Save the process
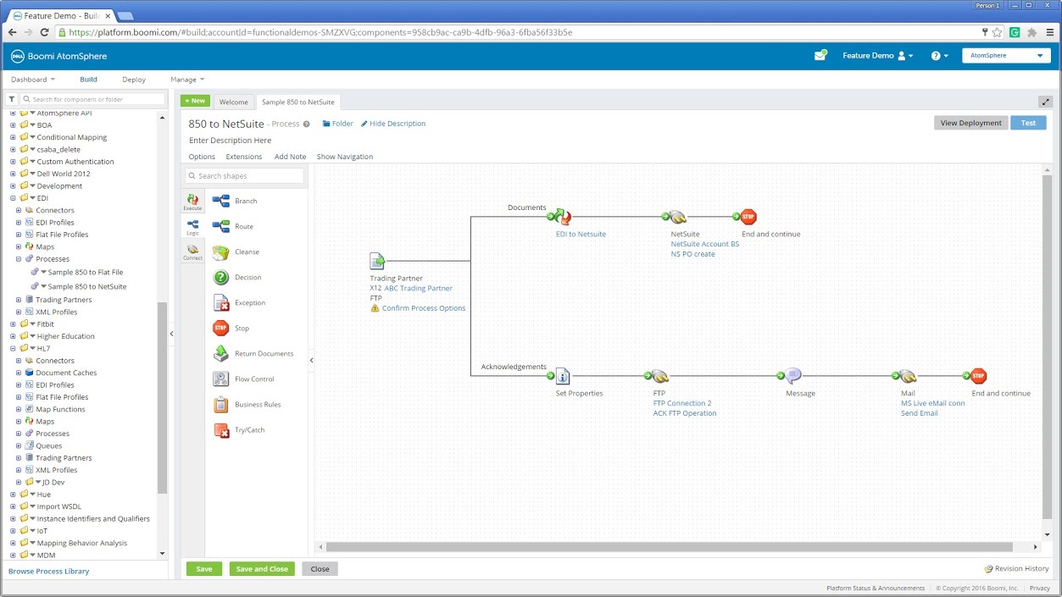 point(204,569)
